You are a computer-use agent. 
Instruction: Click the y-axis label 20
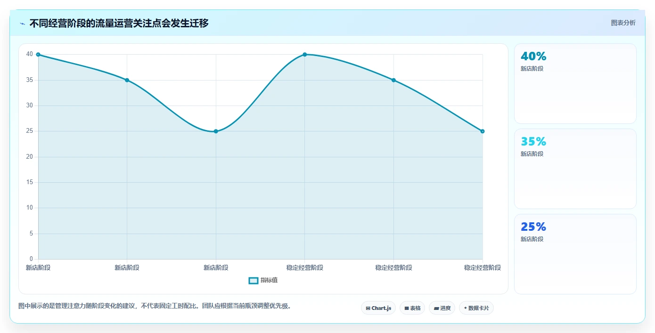(x=30, y=157)
